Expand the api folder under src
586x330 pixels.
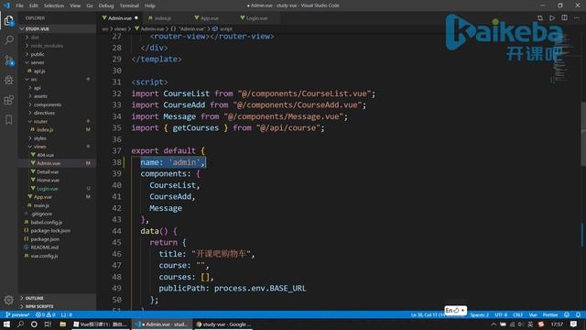(57, 88)
